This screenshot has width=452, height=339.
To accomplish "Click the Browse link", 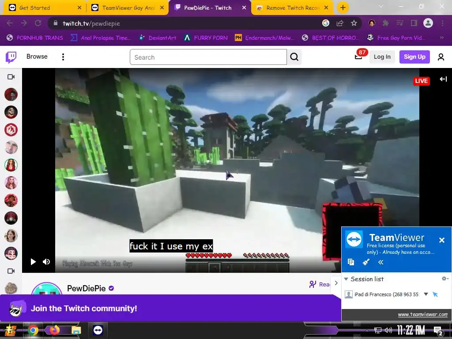I will (x=37, y=56).
